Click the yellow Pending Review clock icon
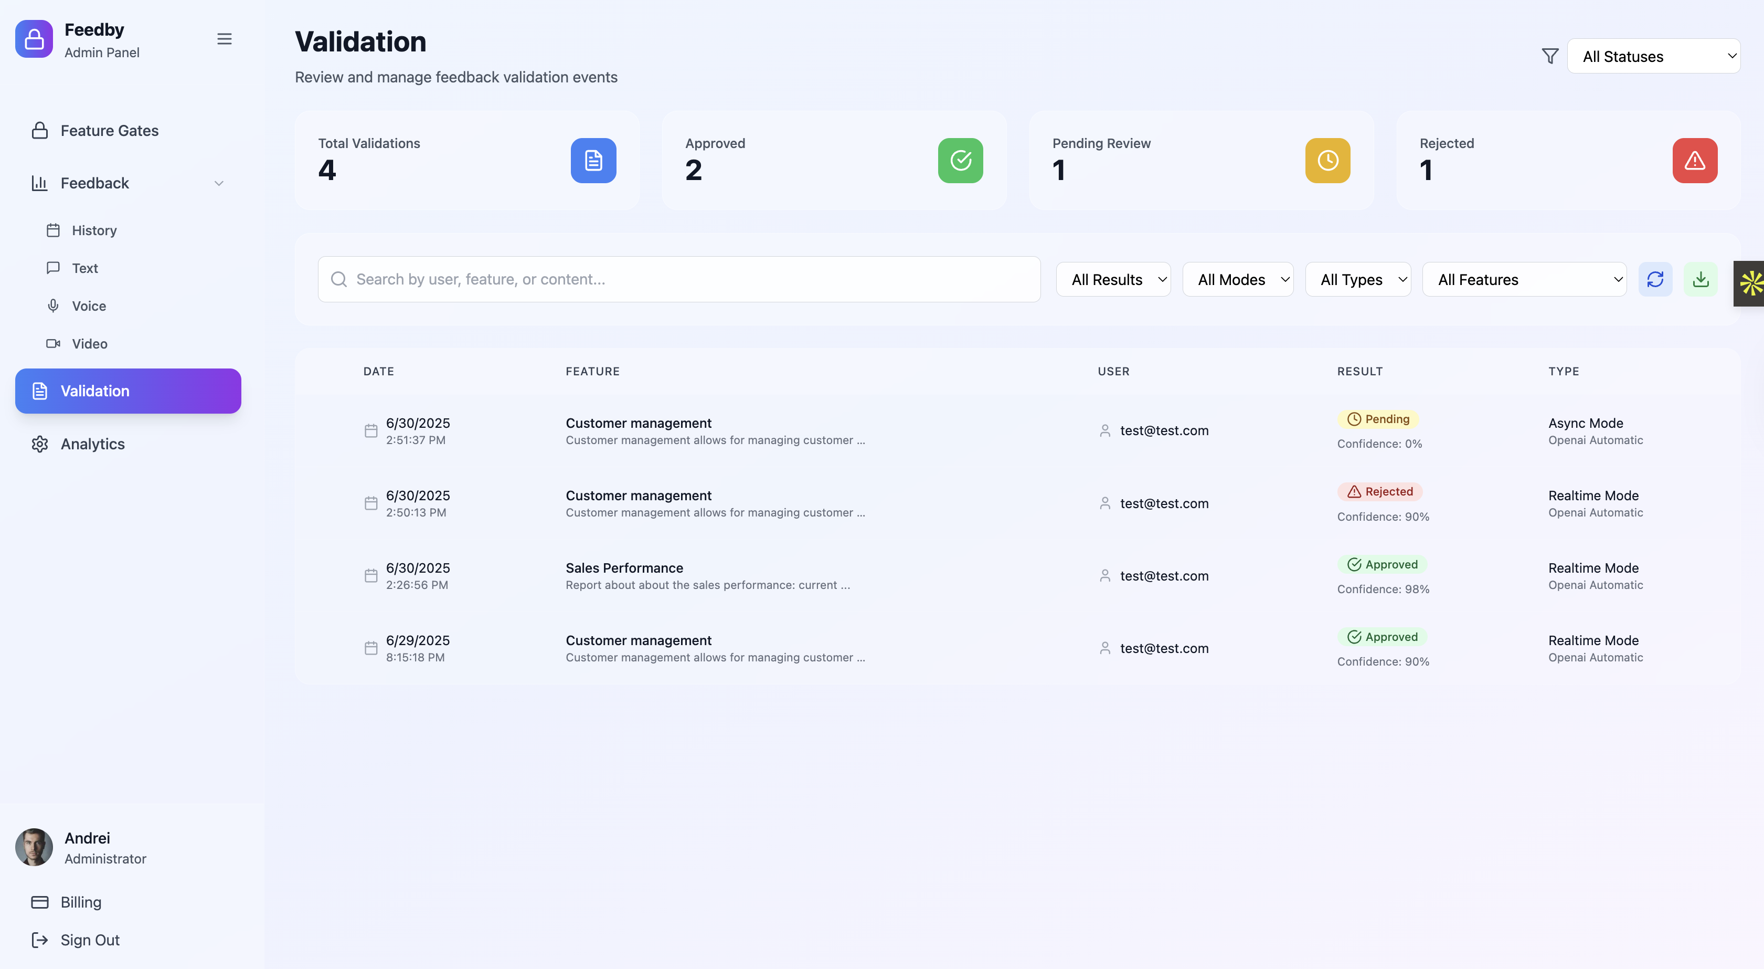This screenshot has height=969, width=1764. point(1327,160)
